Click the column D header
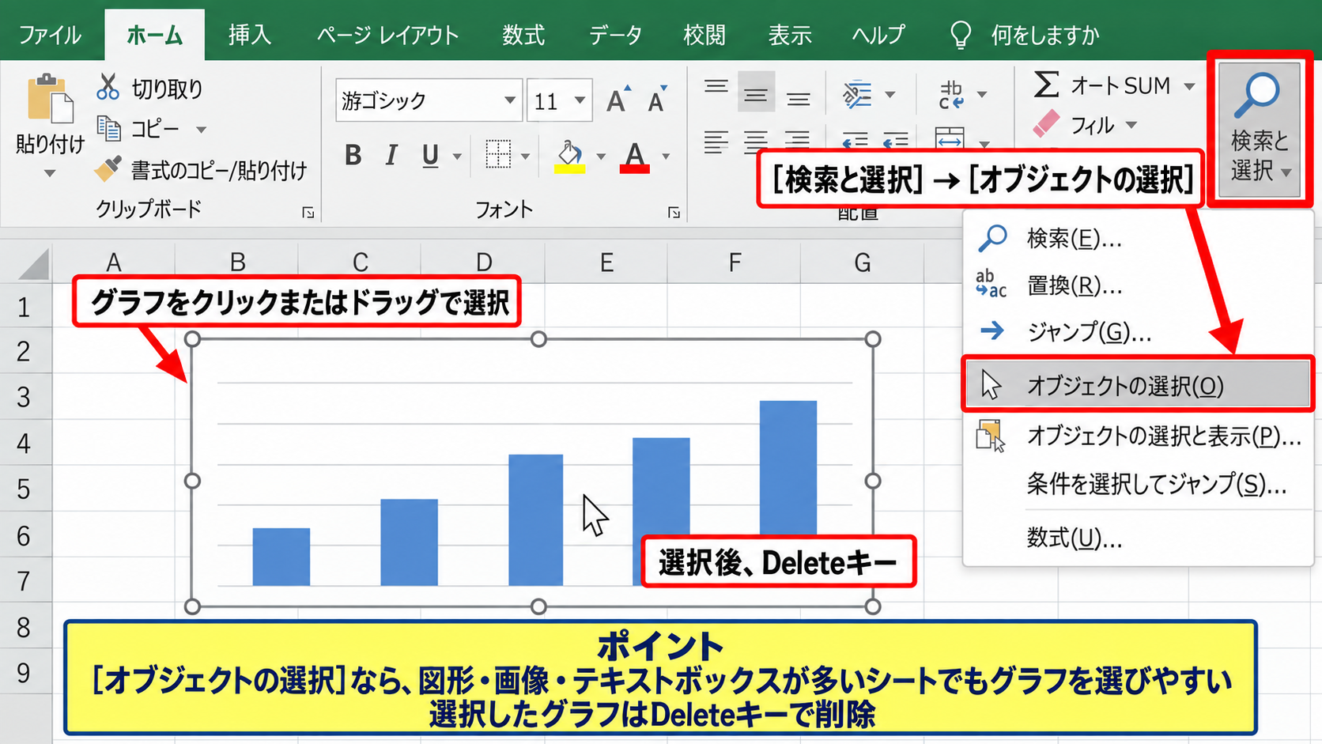1322x744 pixels. pyautogui.click(x=483, y=262)
